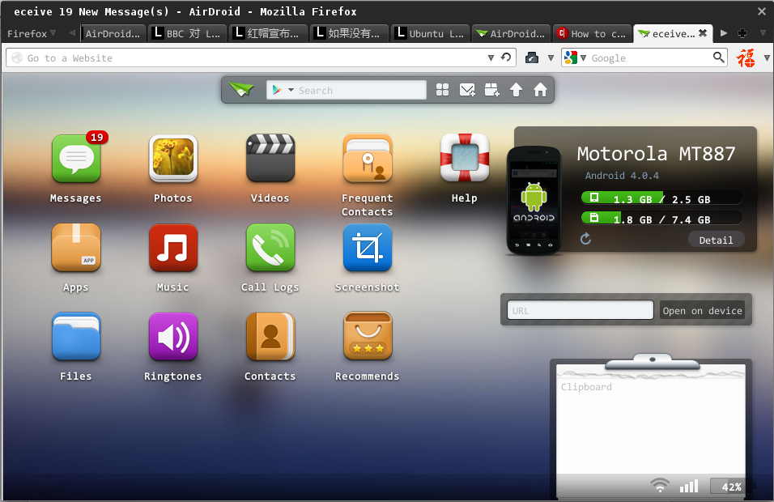Open the Firefox menu dropdown

click(x=31, y=33)
